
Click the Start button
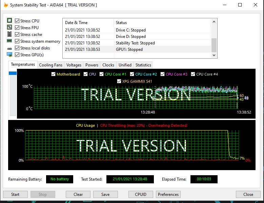point(15,195)
